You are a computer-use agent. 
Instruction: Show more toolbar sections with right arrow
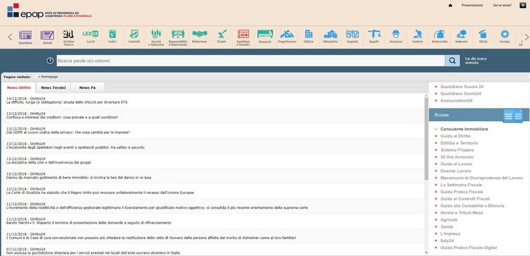click(526, 37)
